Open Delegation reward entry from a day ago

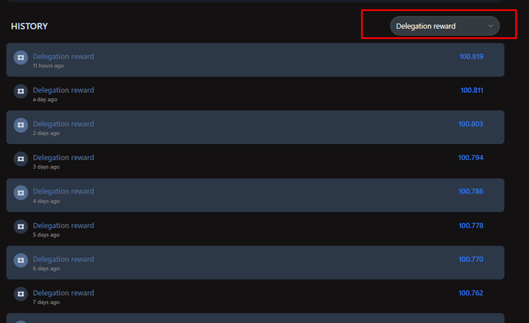255,94
